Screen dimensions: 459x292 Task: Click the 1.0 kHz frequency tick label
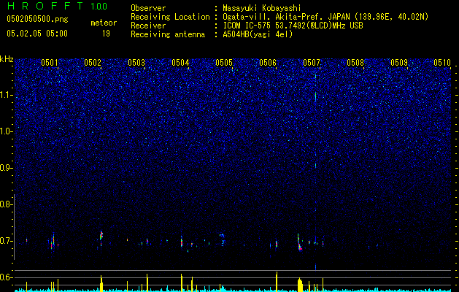click(x=6, y=131)
